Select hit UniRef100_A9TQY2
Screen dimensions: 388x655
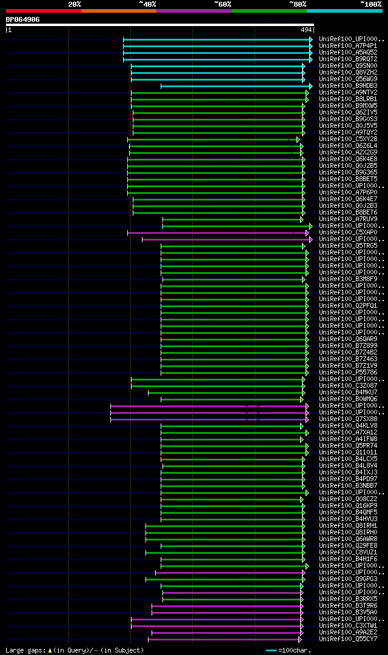pyautogui.click(x=348, y=133)
